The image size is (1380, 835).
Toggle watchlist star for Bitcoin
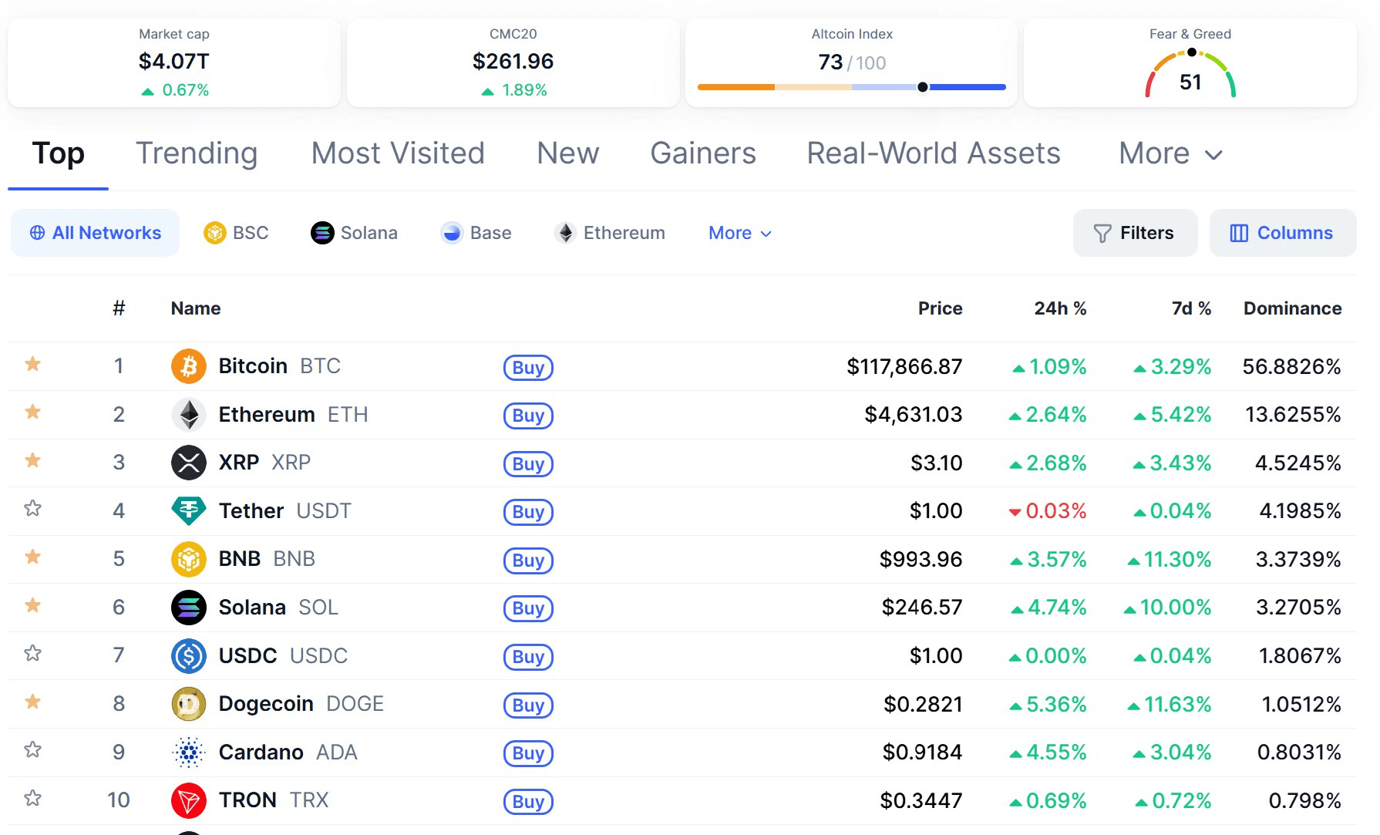coord(32,364)
